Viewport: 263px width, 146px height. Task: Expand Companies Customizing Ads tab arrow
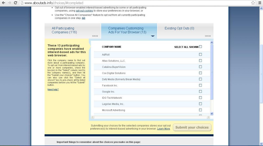(153, 36)
